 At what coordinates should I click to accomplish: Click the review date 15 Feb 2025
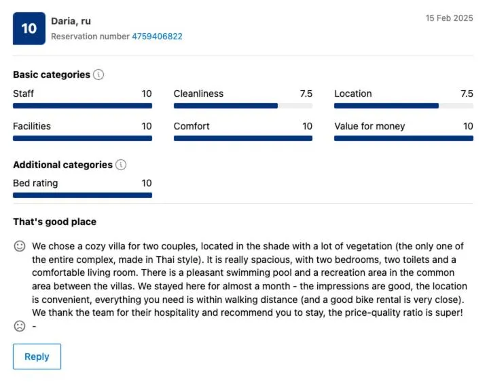(x=449, y=18)
